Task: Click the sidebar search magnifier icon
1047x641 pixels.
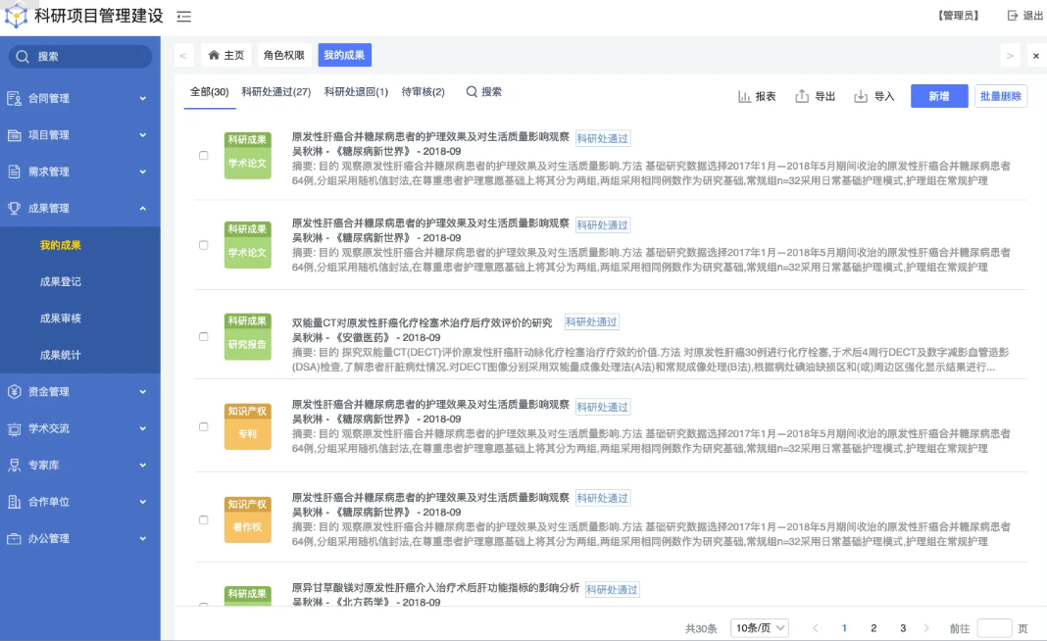Action: click(x=23, y=57)
